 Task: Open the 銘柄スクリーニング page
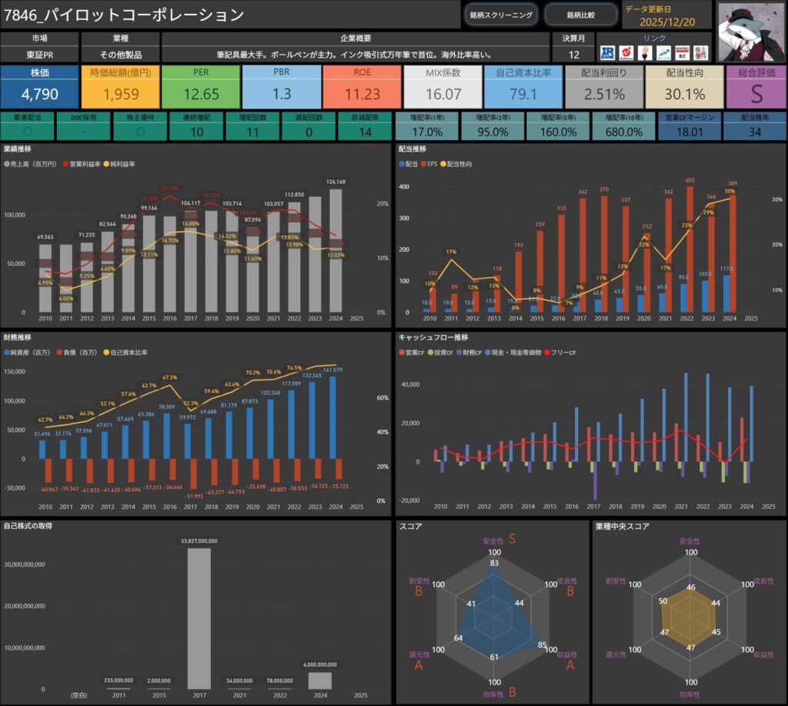point(501,15)
